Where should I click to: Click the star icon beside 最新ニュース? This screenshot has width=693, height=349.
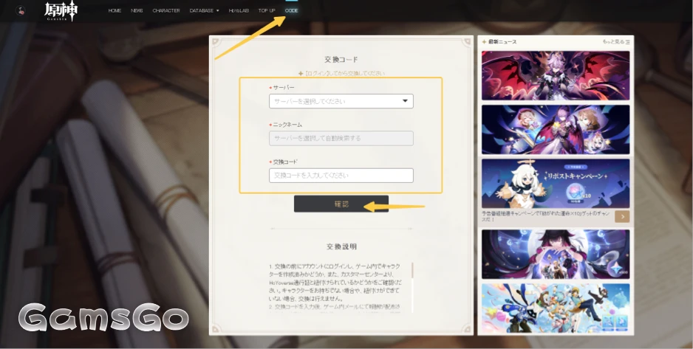click(x=484, y=42)
